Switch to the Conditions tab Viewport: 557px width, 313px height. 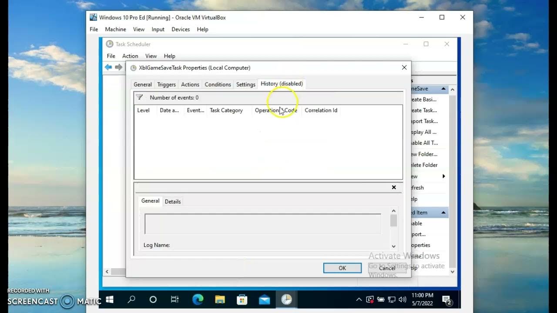(x=218, y=84)
